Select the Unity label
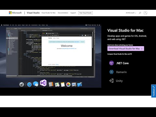The height and width of the screenshot is (117, 156). (x=119, y=81)
